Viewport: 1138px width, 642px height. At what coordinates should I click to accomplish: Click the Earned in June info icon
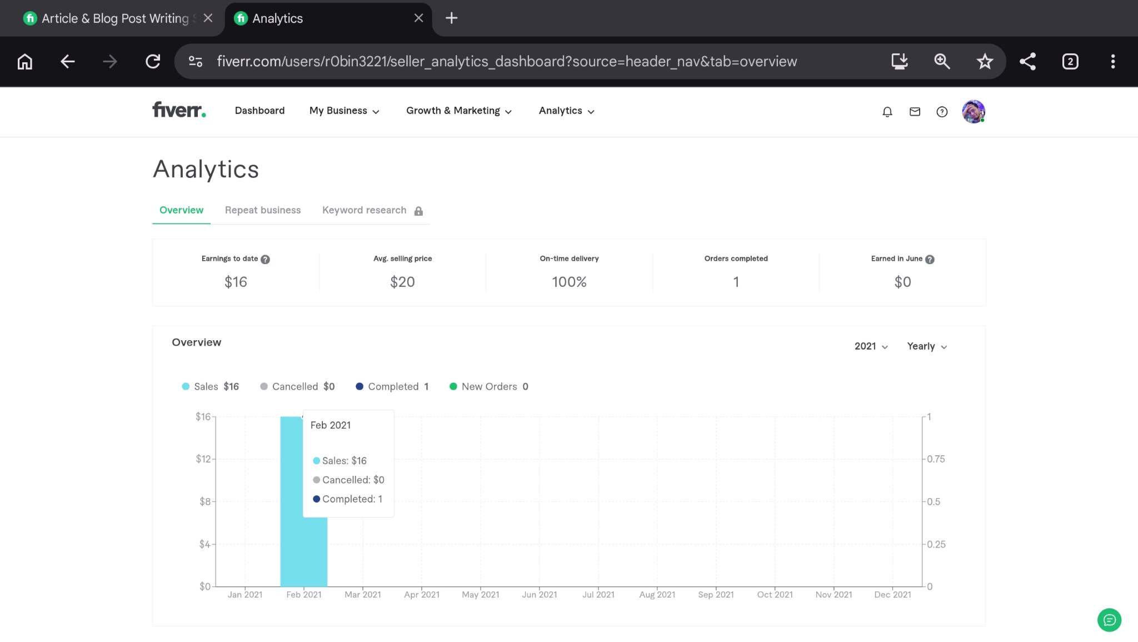click(x=930, y=259)
